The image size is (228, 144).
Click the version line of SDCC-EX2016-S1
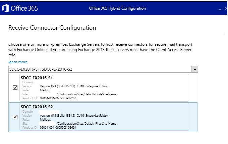click(x=74, y=86)
